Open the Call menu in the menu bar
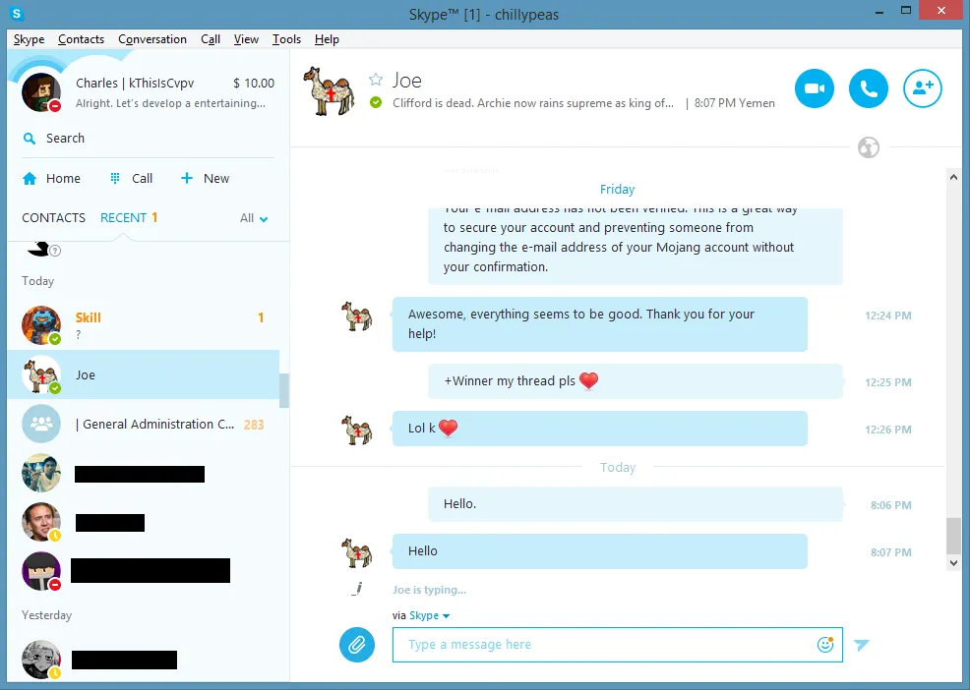Screen dimensions: 970x690 (211, 39)
